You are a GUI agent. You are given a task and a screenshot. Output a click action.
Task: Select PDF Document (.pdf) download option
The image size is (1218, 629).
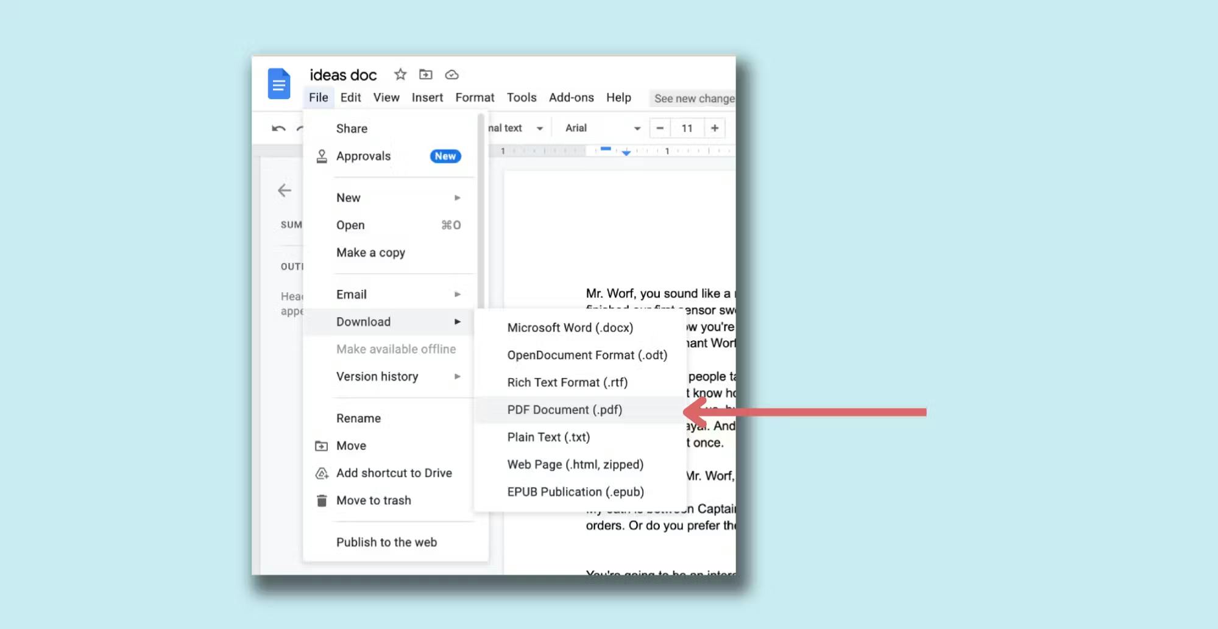564,409
